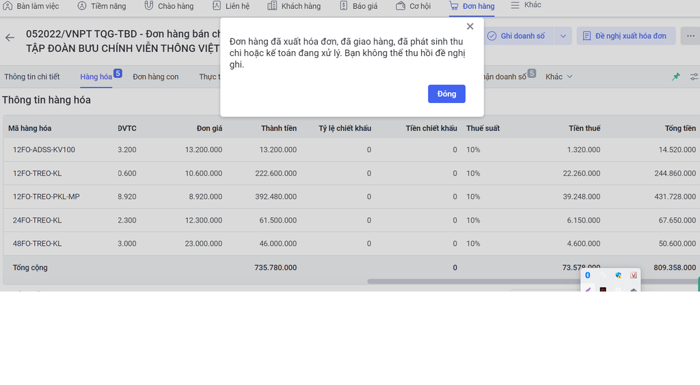Screen dimensions: 700x385
Task: Open the Báo giá menu
Action: coord(358,6)
